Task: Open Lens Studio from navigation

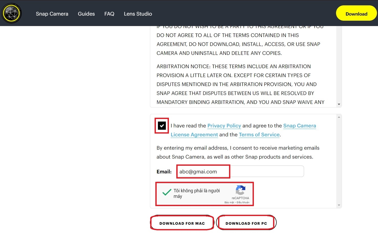Action: coord(138,14)
